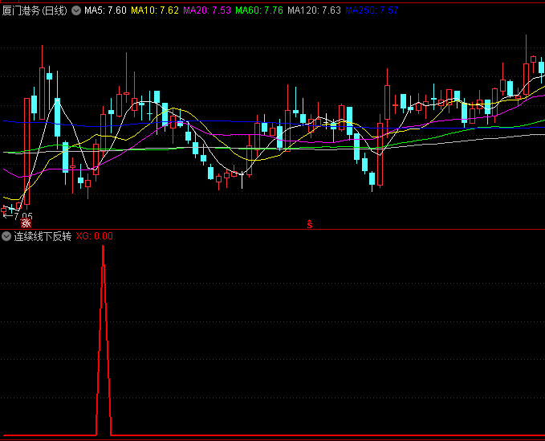Select the blue MA250 label
The image size is (545, 441).
(x=371, y=10)
